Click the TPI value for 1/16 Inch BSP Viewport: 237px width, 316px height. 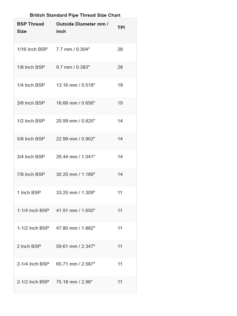click(120, 49)
